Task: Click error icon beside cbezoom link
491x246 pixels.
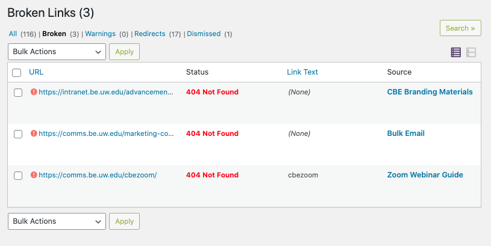Action: [x=34, y=175]
